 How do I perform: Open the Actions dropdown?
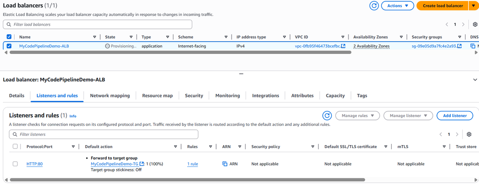pos(398,6)
